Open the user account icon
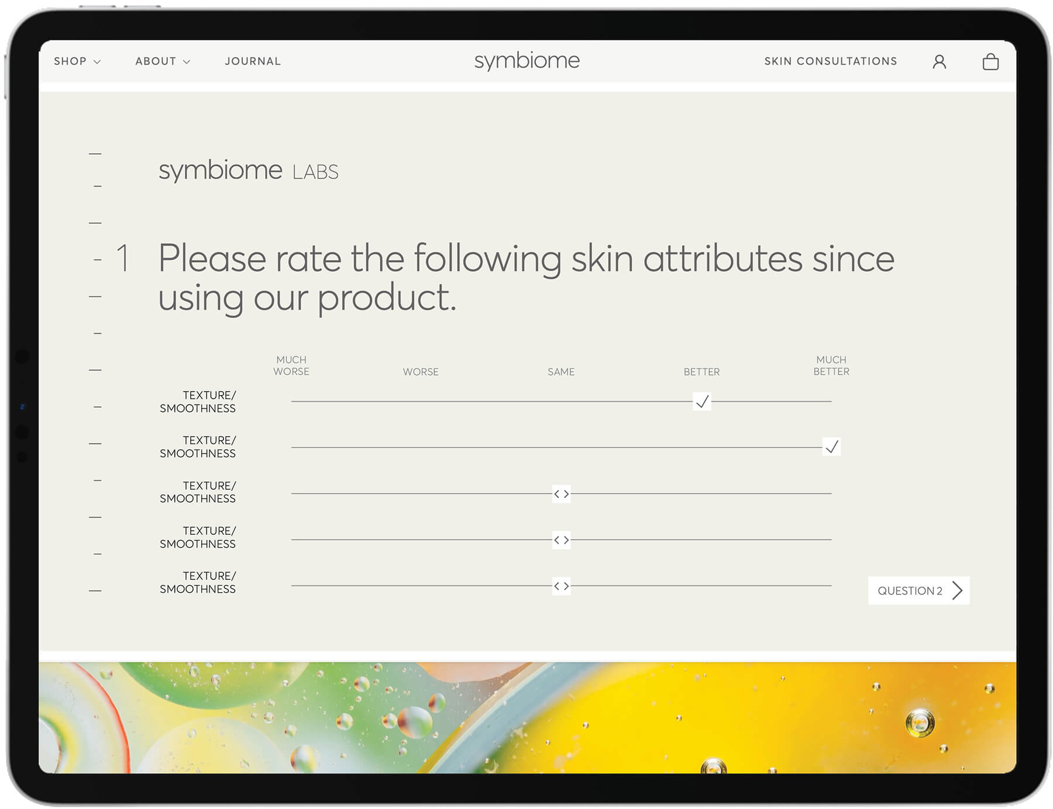Screen dimensions: 1053x809 click(x=939, y=61)
